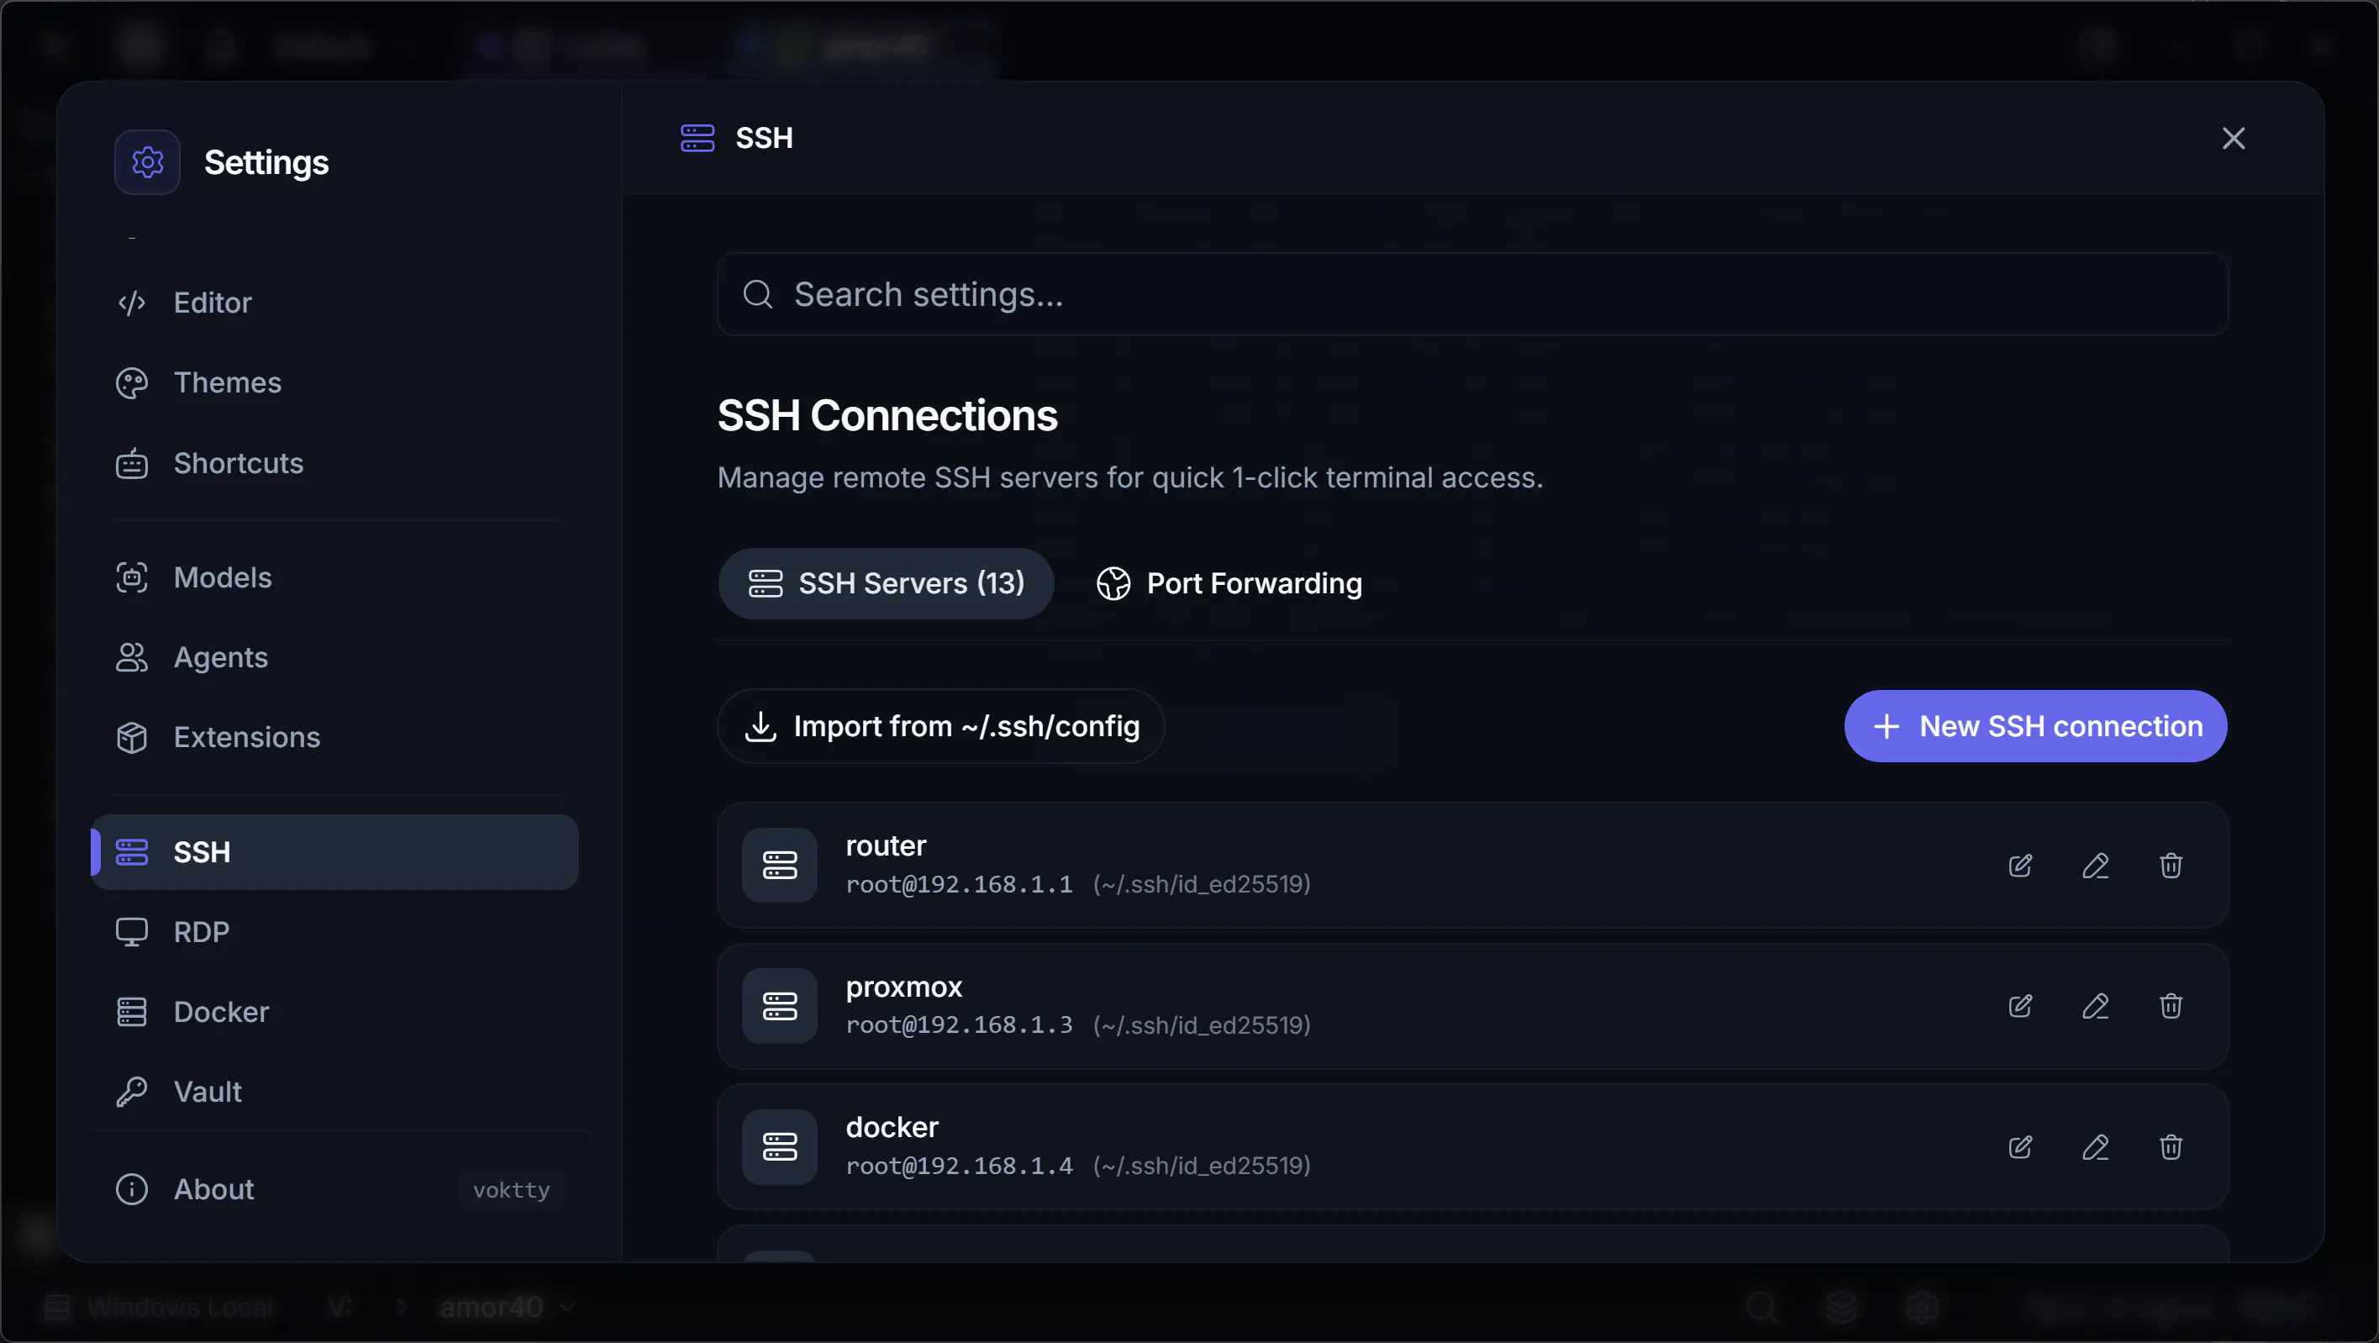Open the RDP settings page

334,932
